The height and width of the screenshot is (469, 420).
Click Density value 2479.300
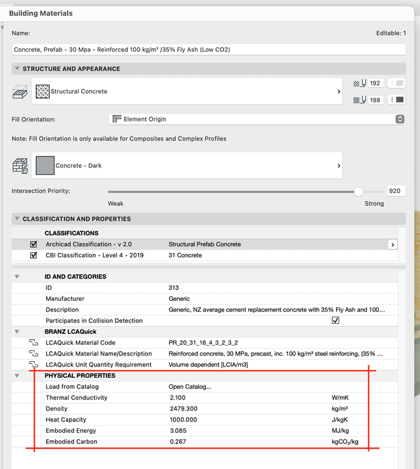(184, 409)
